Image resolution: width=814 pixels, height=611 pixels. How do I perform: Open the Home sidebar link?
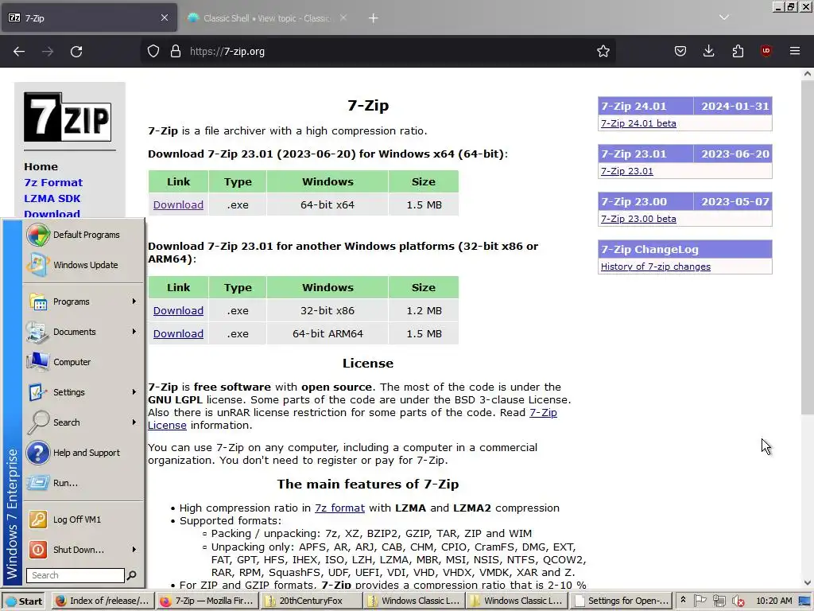[41, 167]
